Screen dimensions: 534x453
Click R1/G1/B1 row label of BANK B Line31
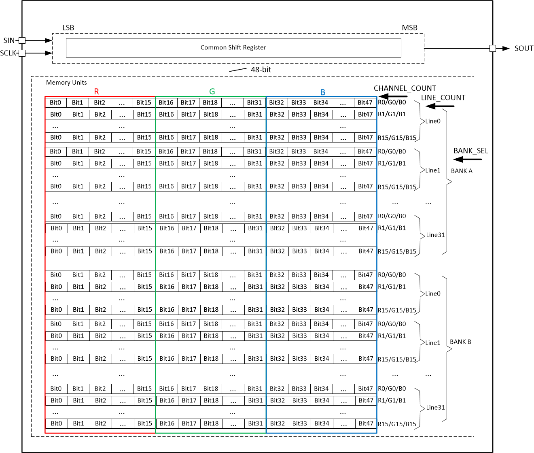(x=392, y=400)
